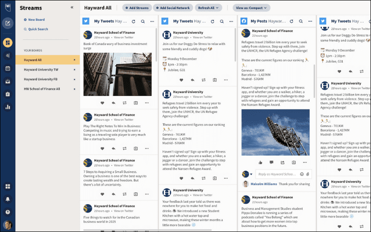Click the Reply as Hayward School input field
This screenshot has height=232, width=371.
pos(283,174)
